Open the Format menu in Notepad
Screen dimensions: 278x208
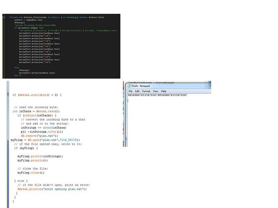(x=146, y=91)
